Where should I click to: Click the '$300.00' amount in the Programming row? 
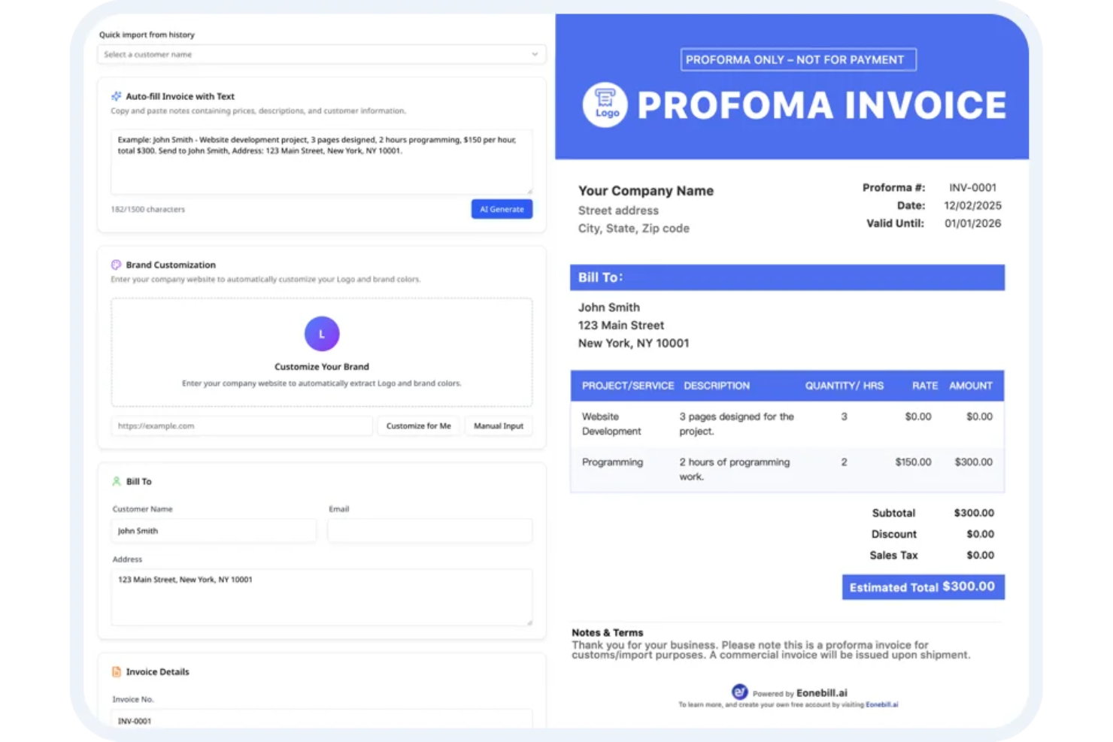[x=974, y=462]
